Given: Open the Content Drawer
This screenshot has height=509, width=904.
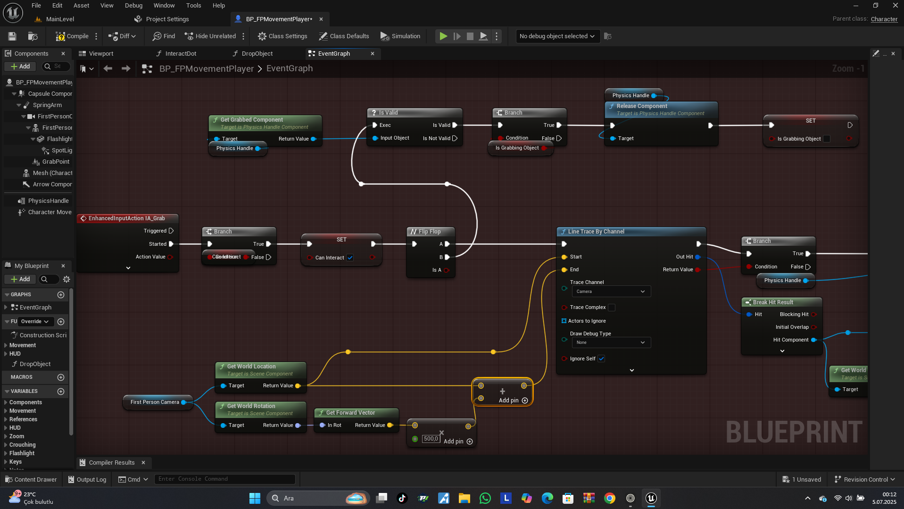Looking at the screenshot, I should tap(31, 479).
